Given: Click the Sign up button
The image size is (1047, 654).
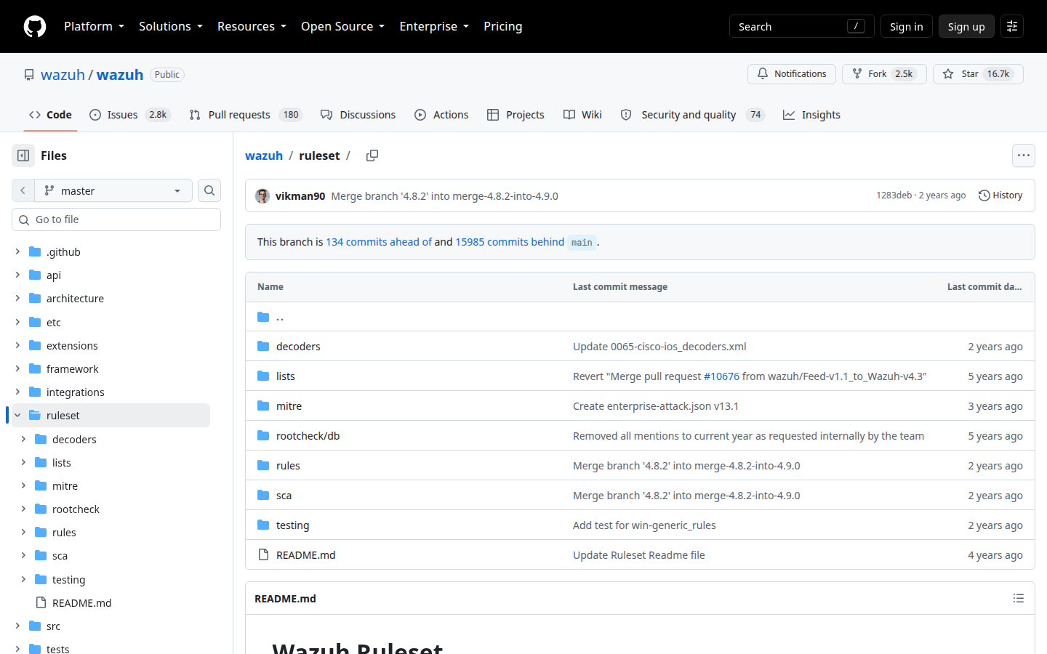Looking at the screenshot, I should pyautogui.click(x=966, y=26).
